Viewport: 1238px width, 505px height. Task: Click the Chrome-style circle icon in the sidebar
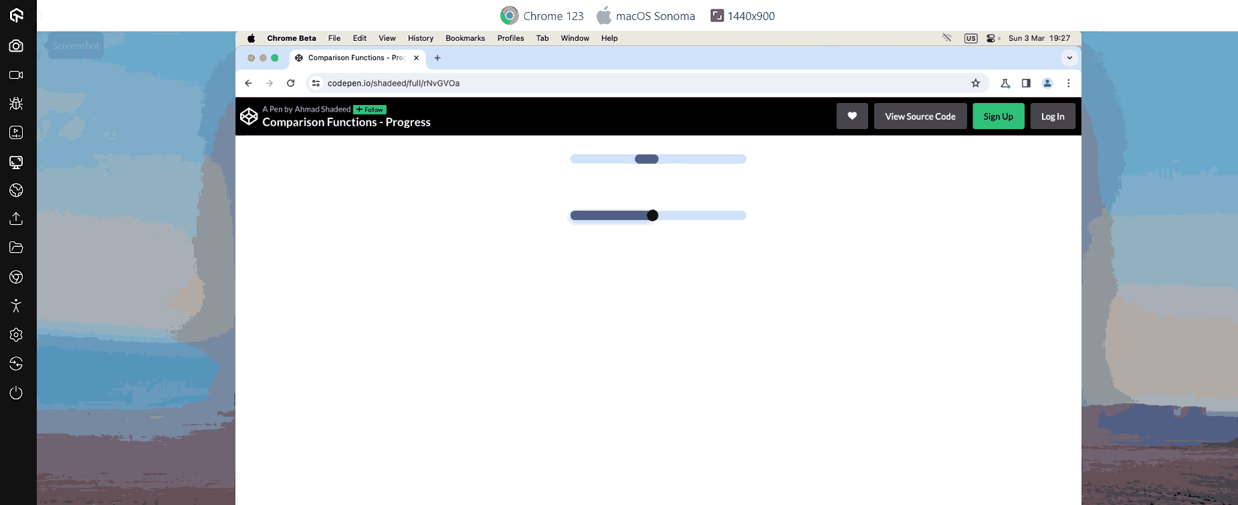pos(16,277)
